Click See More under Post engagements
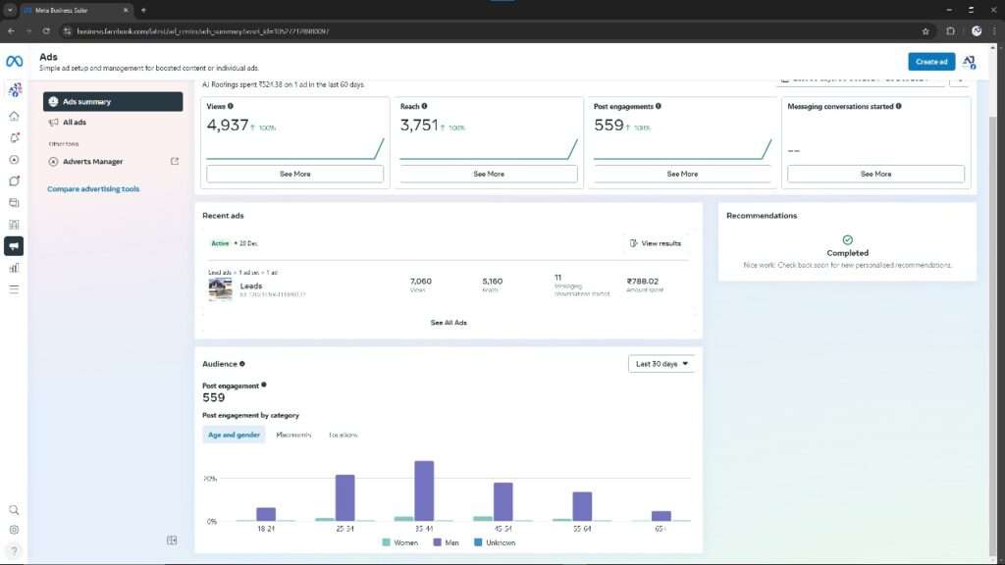The image size is (1005, 565). tap(682, 174)
